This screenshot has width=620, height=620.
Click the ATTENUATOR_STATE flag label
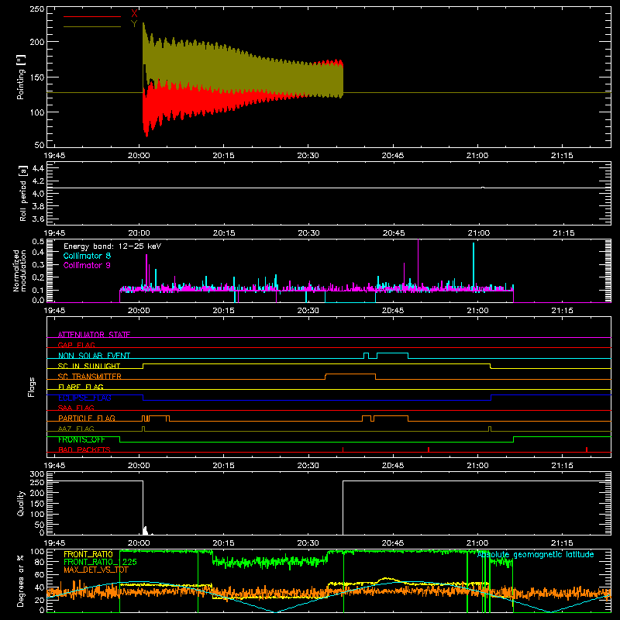click(94, 335)
